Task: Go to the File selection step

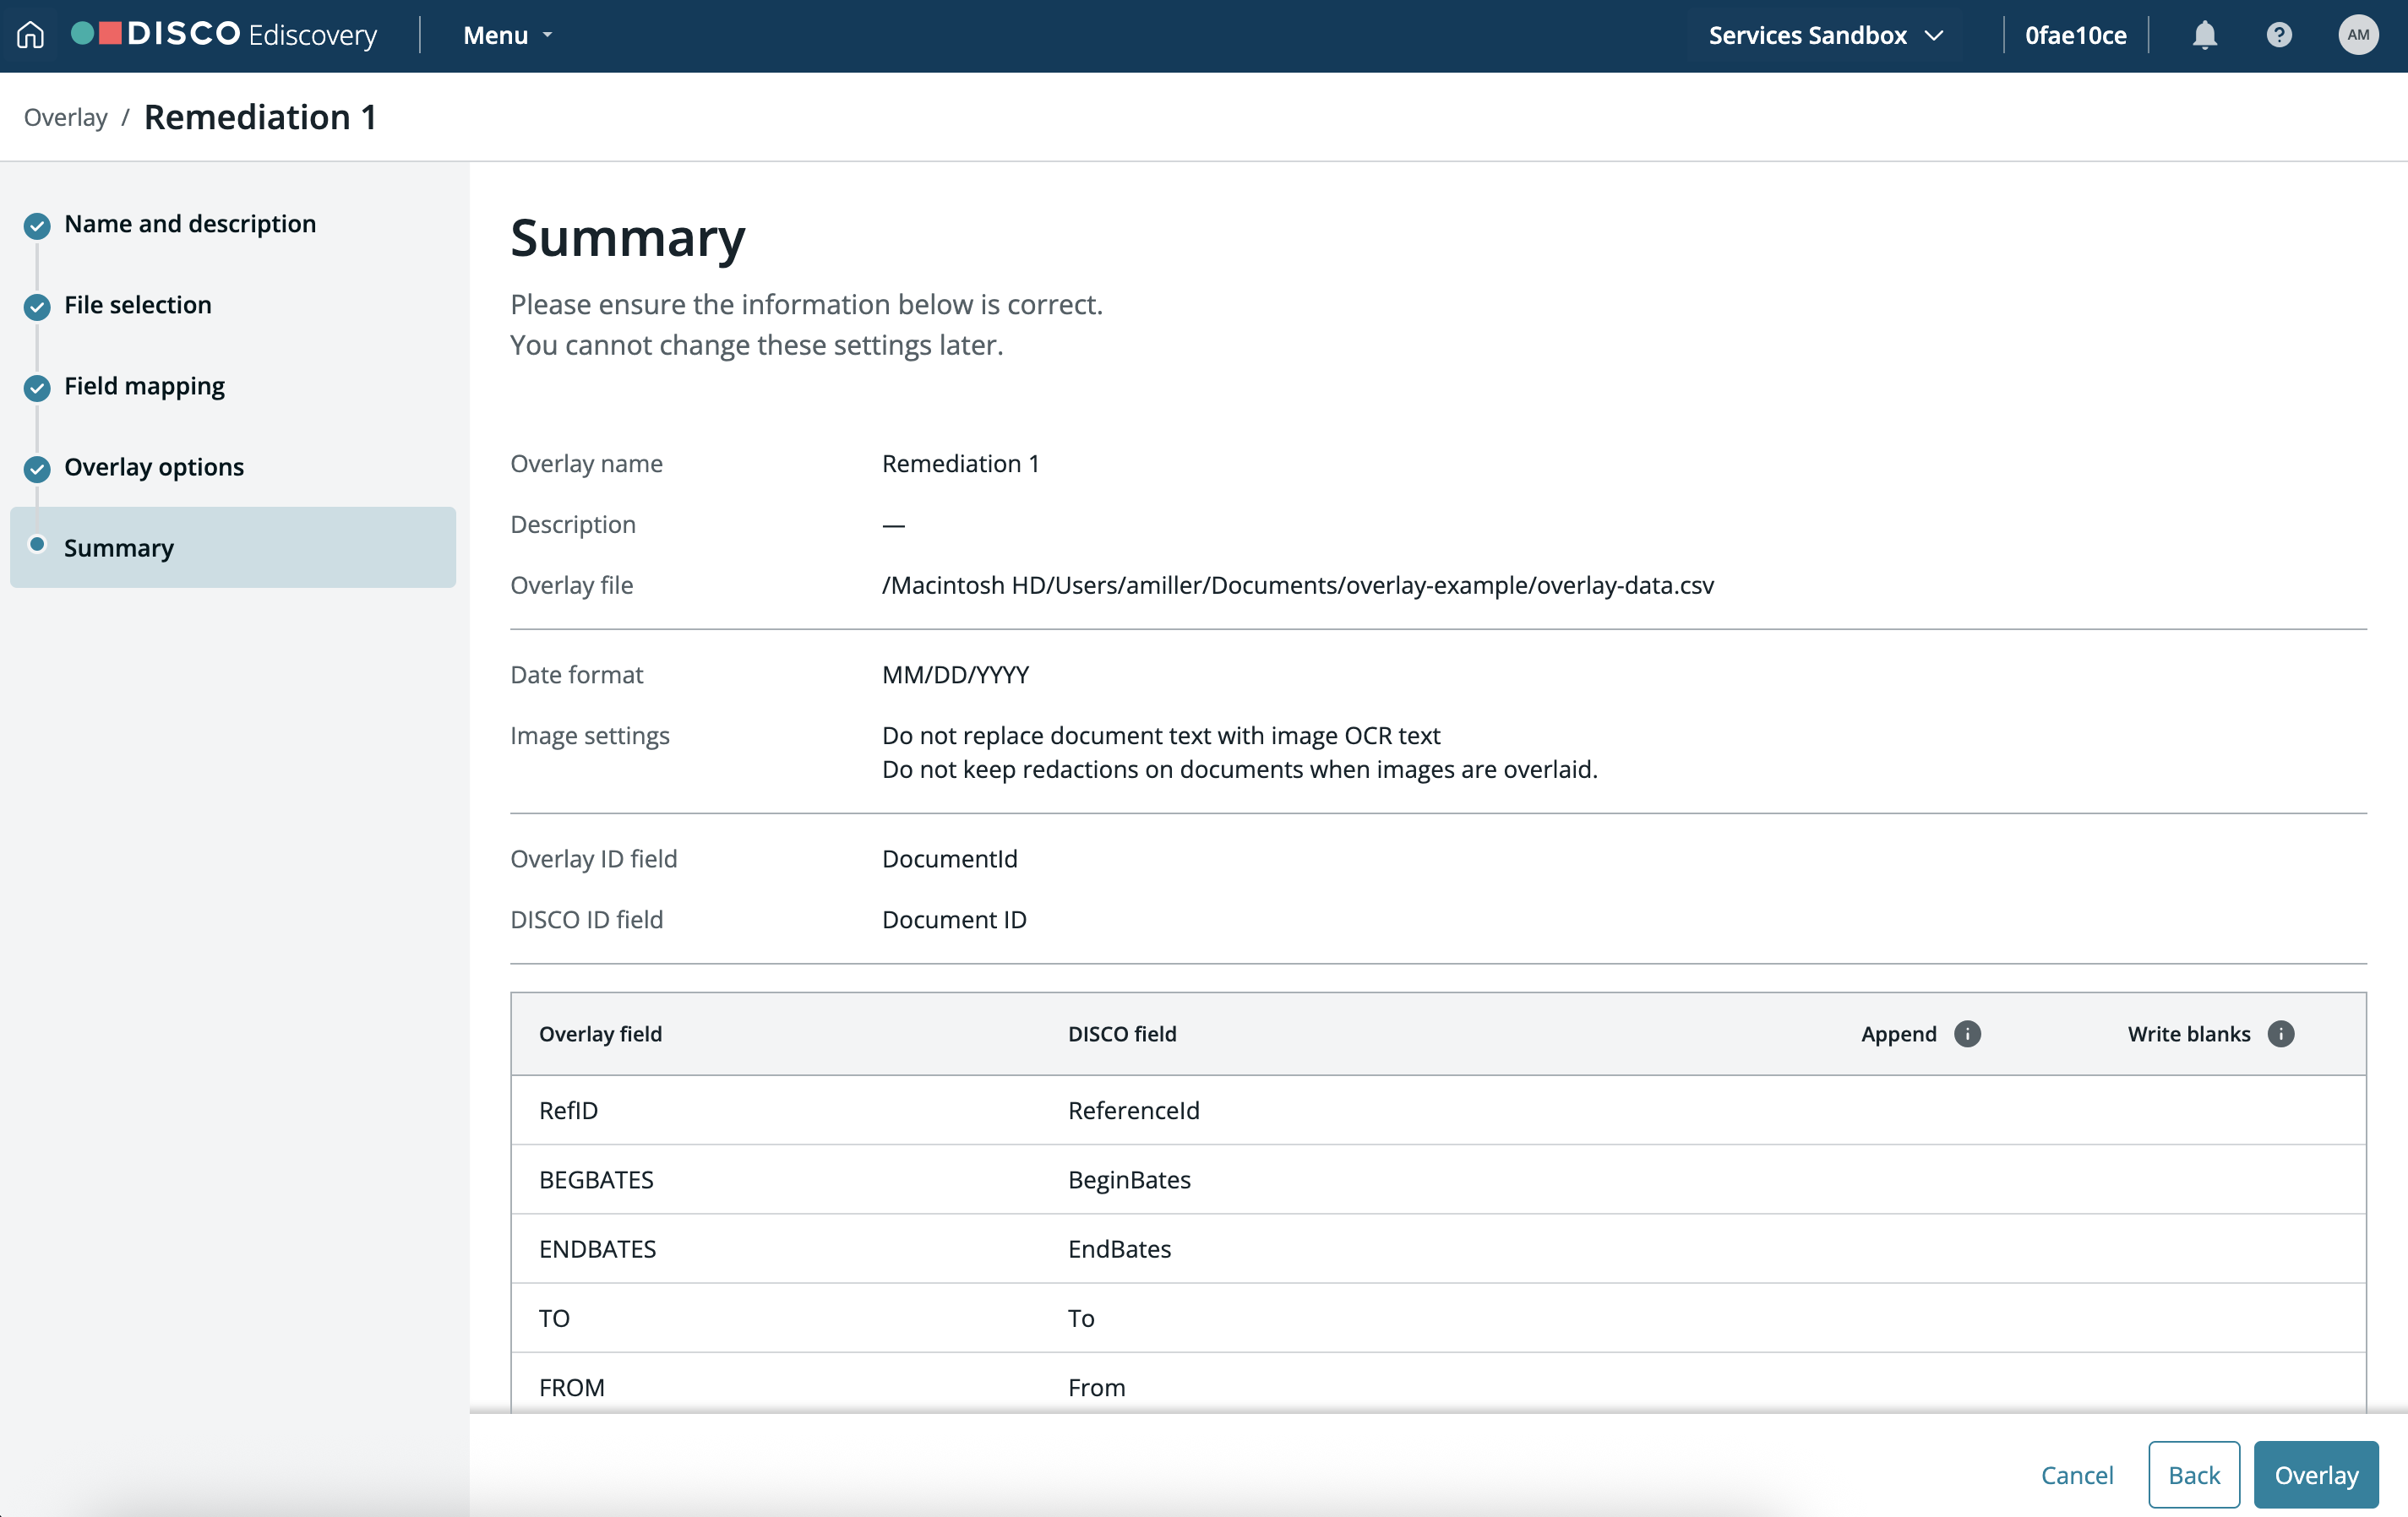Action: point(138,304)
